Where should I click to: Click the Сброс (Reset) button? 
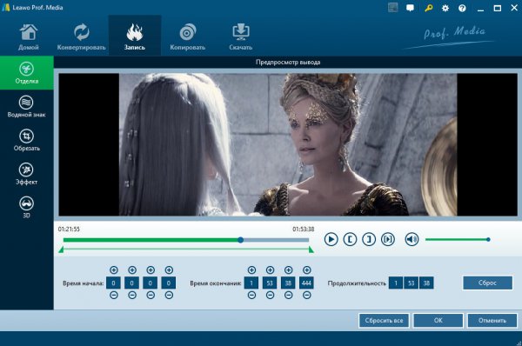tap(487, 283)
